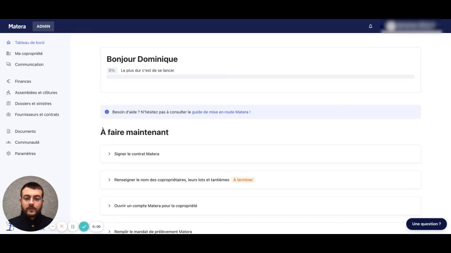Click the Communauté people icon
The width and height of the screenshot is (451, 253).
pyautogui.click(x=8, y=142)
